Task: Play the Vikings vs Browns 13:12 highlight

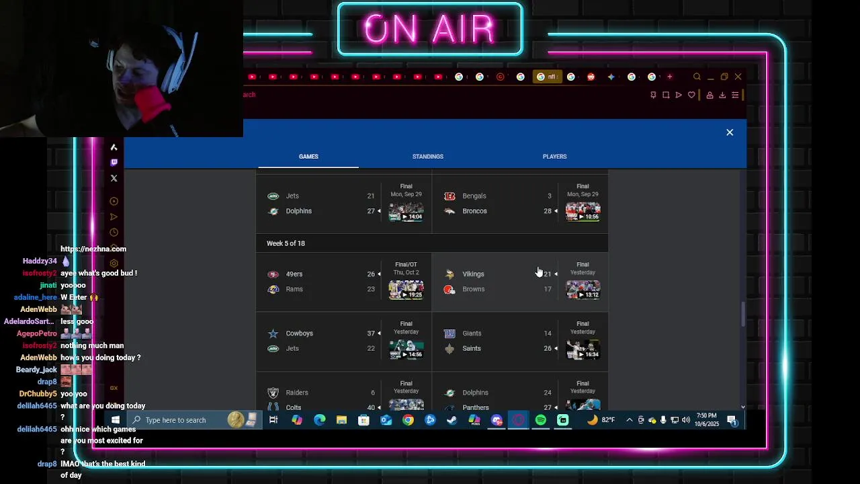Action: 583,290
